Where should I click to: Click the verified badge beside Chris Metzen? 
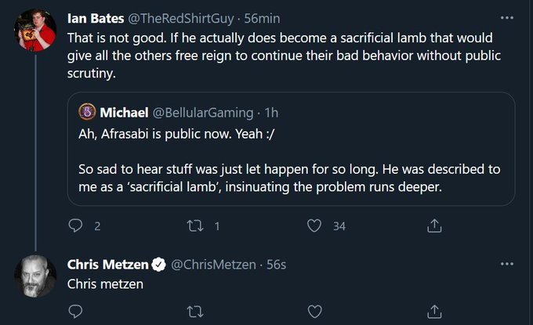(158, 264)
